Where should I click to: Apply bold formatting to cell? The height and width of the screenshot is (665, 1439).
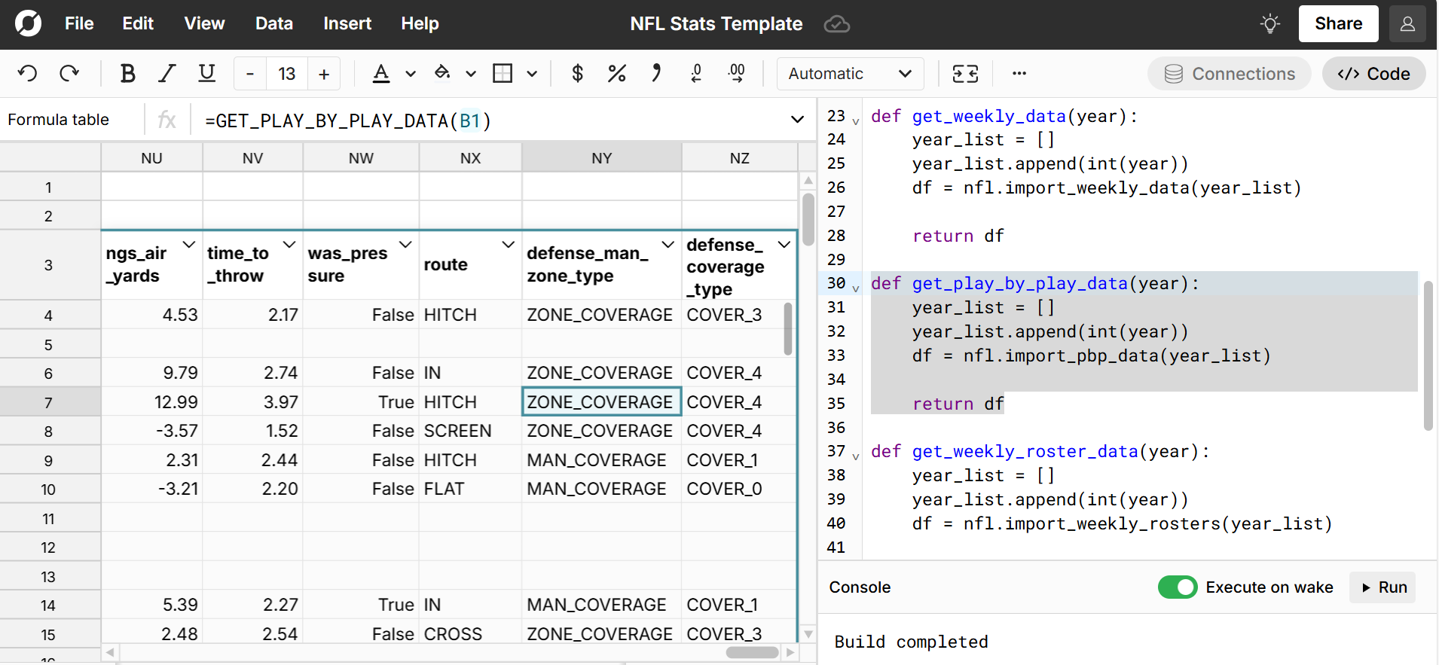127,73
